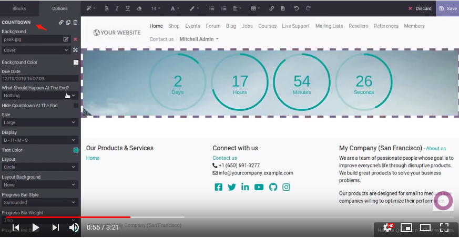Viewport: 459px width, 238px height.
Task: Click the Discard button
Action: click(420, 8)
